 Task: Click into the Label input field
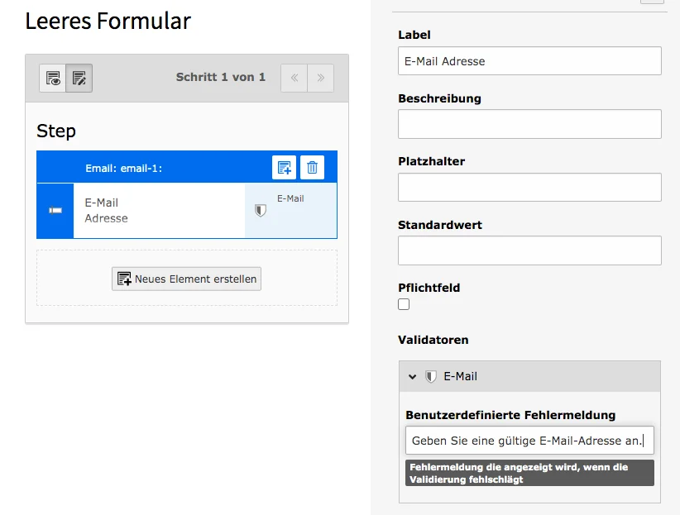(x=529, y=60)
